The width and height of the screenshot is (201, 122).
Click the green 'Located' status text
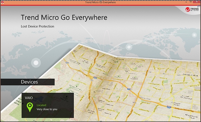(41, 105)
